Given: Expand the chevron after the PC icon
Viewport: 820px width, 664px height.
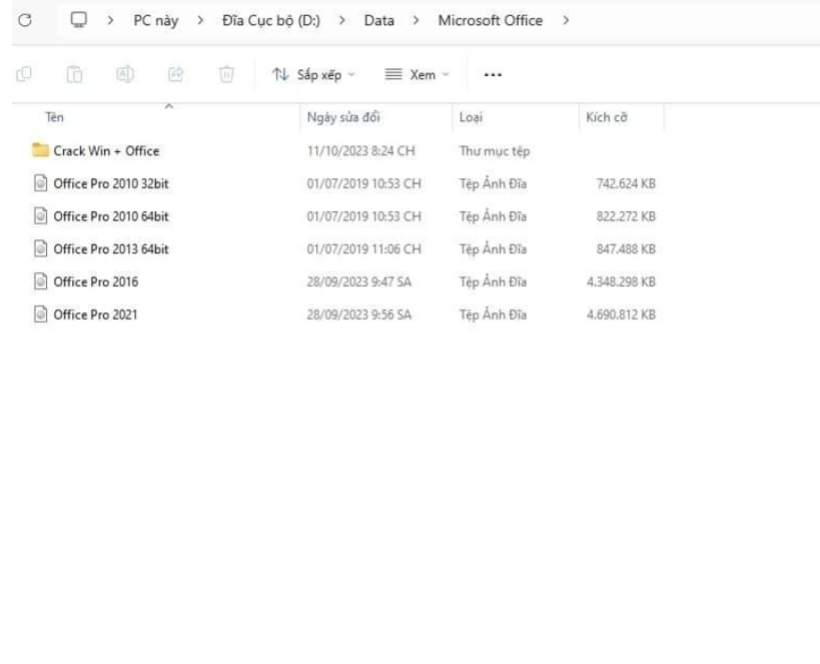Looking at the screenshot, I should [x=110, y=21].
